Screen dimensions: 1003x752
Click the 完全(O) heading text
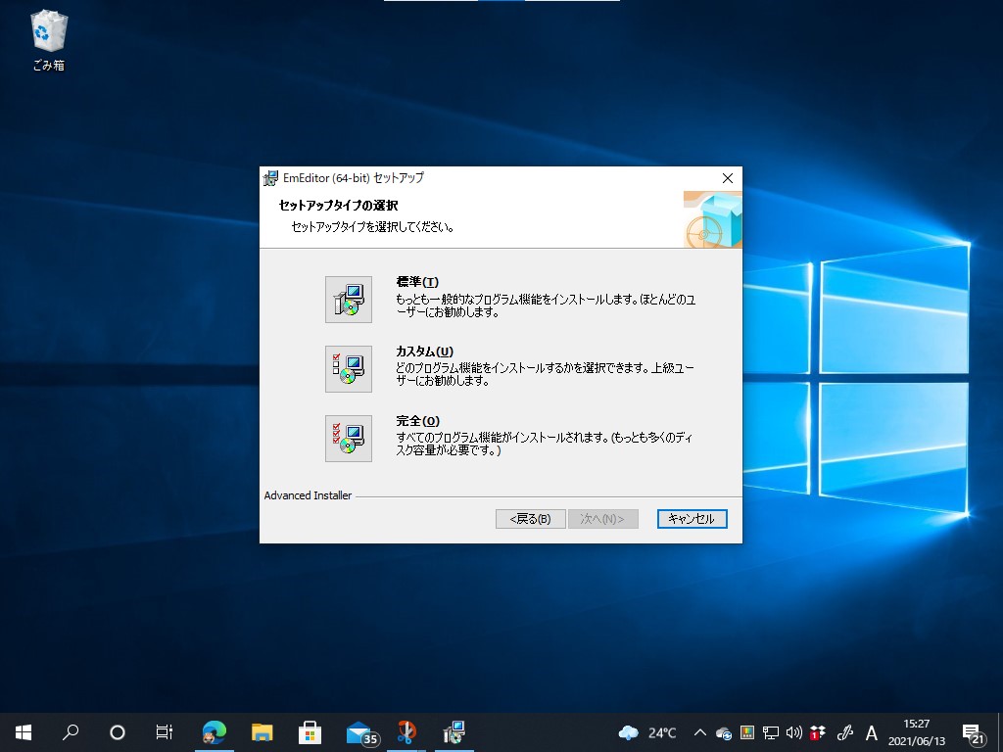[x=417, y=421]
